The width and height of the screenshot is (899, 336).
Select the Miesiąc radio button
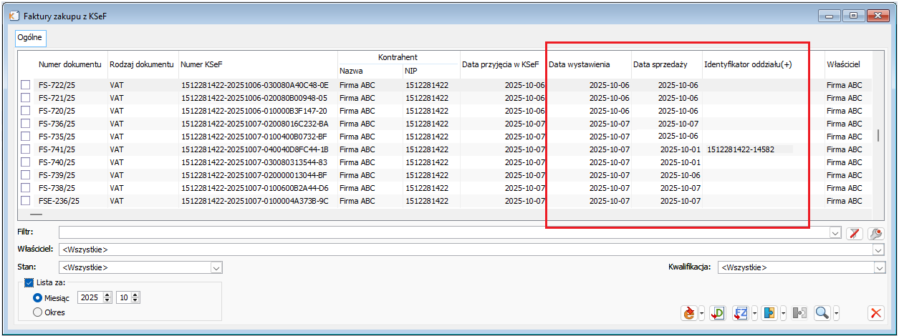click(38, 297)
